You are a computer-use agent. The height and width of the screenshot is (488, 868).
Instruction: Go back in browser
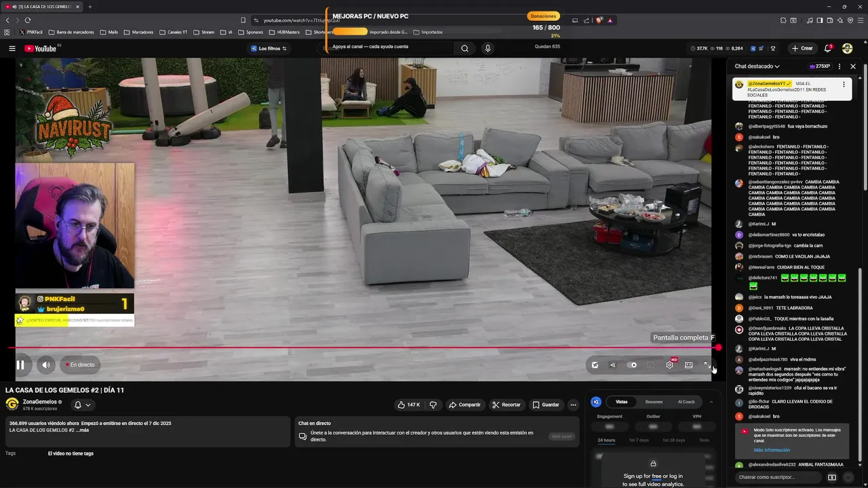[7, 20]
